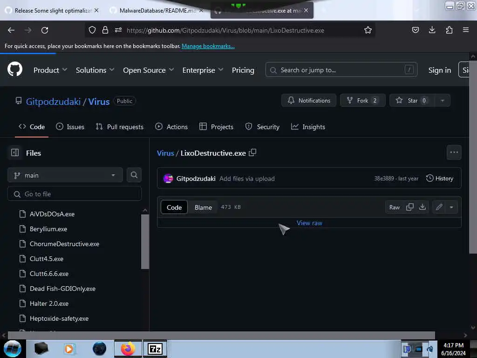This screenshot has height=358, width=477.
Task: Expand the Product menu
Action: coord(50,70)
